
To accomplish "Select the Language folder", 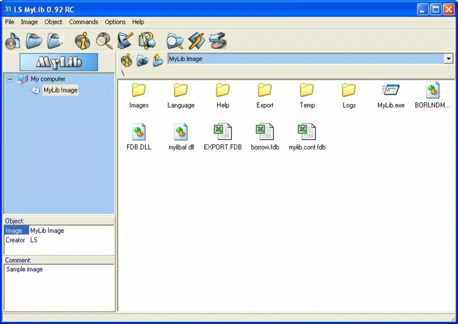I will pos(181,96).
